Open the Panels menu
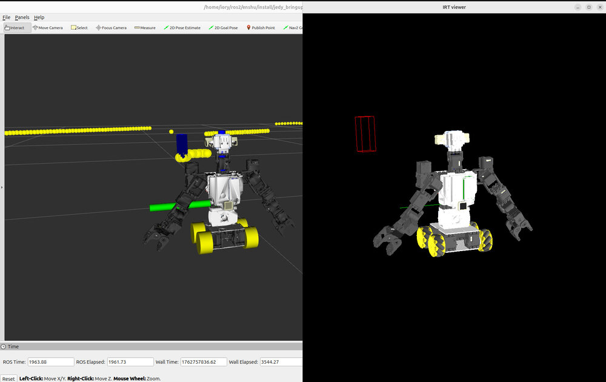This screenshot has height=382, width=606. tap(22, 17)
